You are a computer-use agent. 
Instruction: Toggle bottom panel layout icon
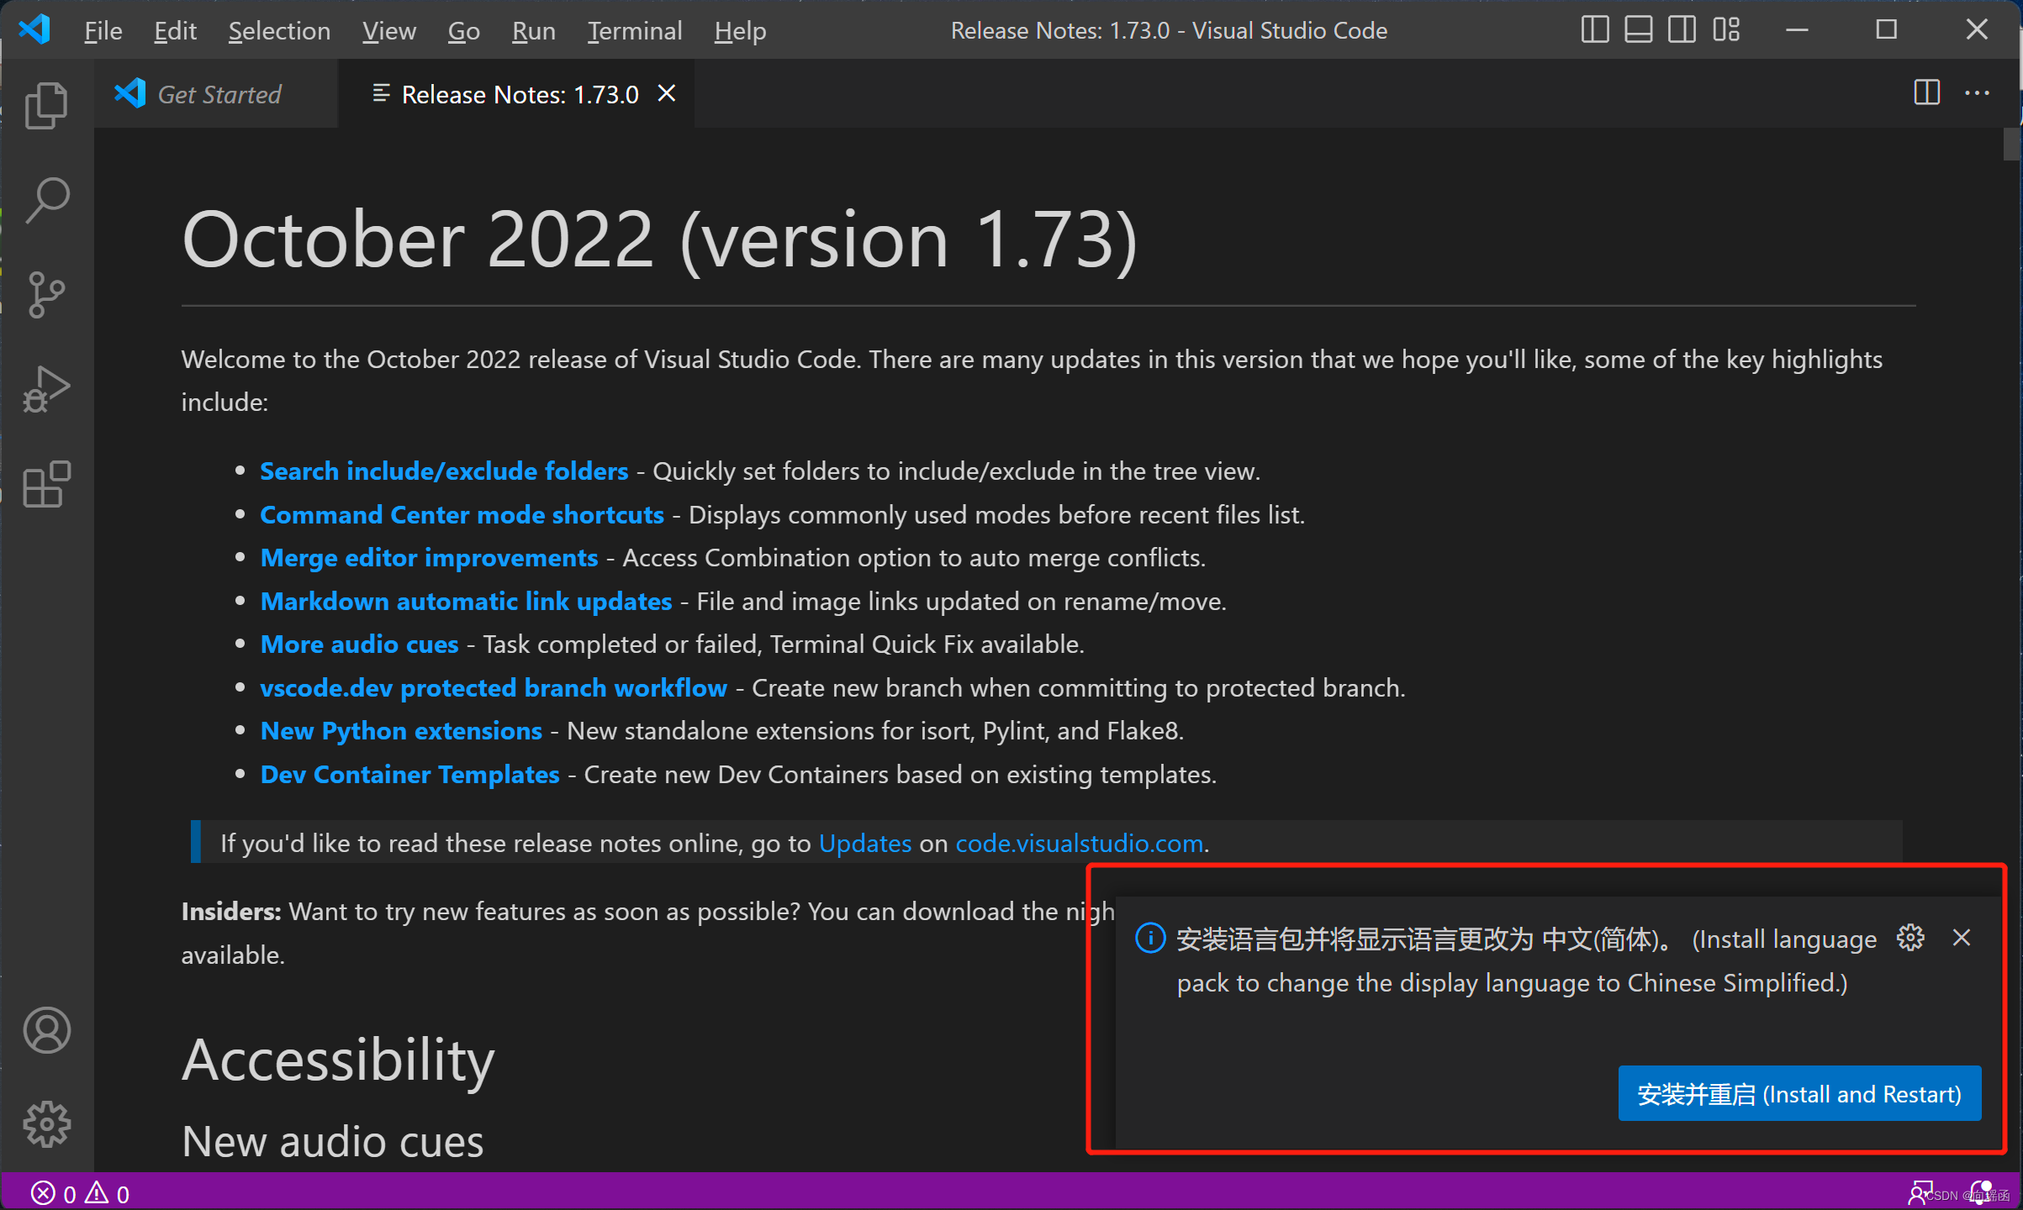click(1638, 30)
